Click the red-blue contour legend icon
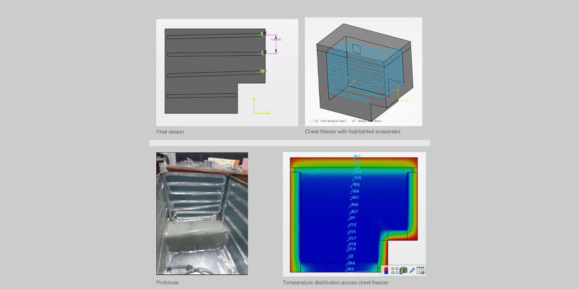 click(386, 271)
